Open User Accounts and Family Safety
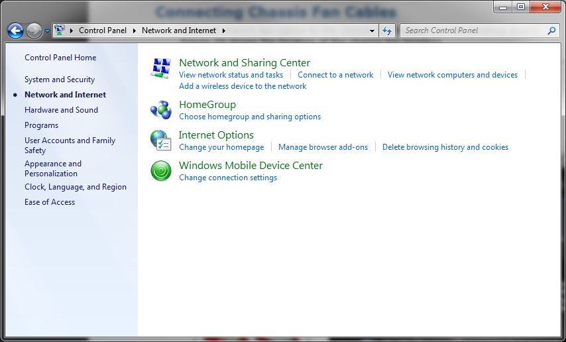Screen dimensions: 566x342 point(70,145)
